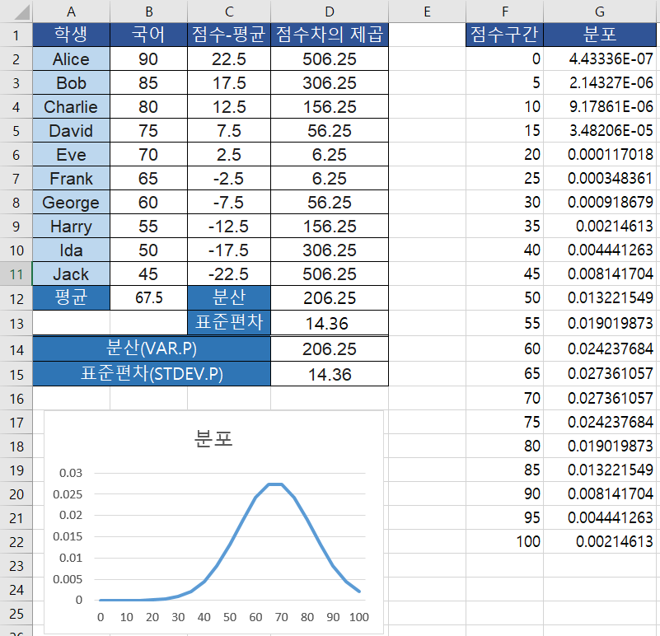This screenshot has width=660, height=636.
Task: Select the David cell
Action: pyautogui.click(x=71, y=131)
